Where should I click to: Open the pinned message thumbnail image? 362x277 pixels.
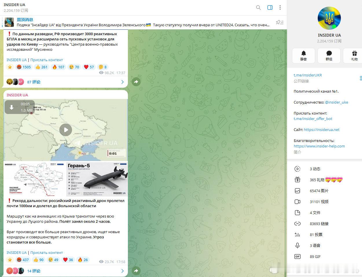pos(9,22)
